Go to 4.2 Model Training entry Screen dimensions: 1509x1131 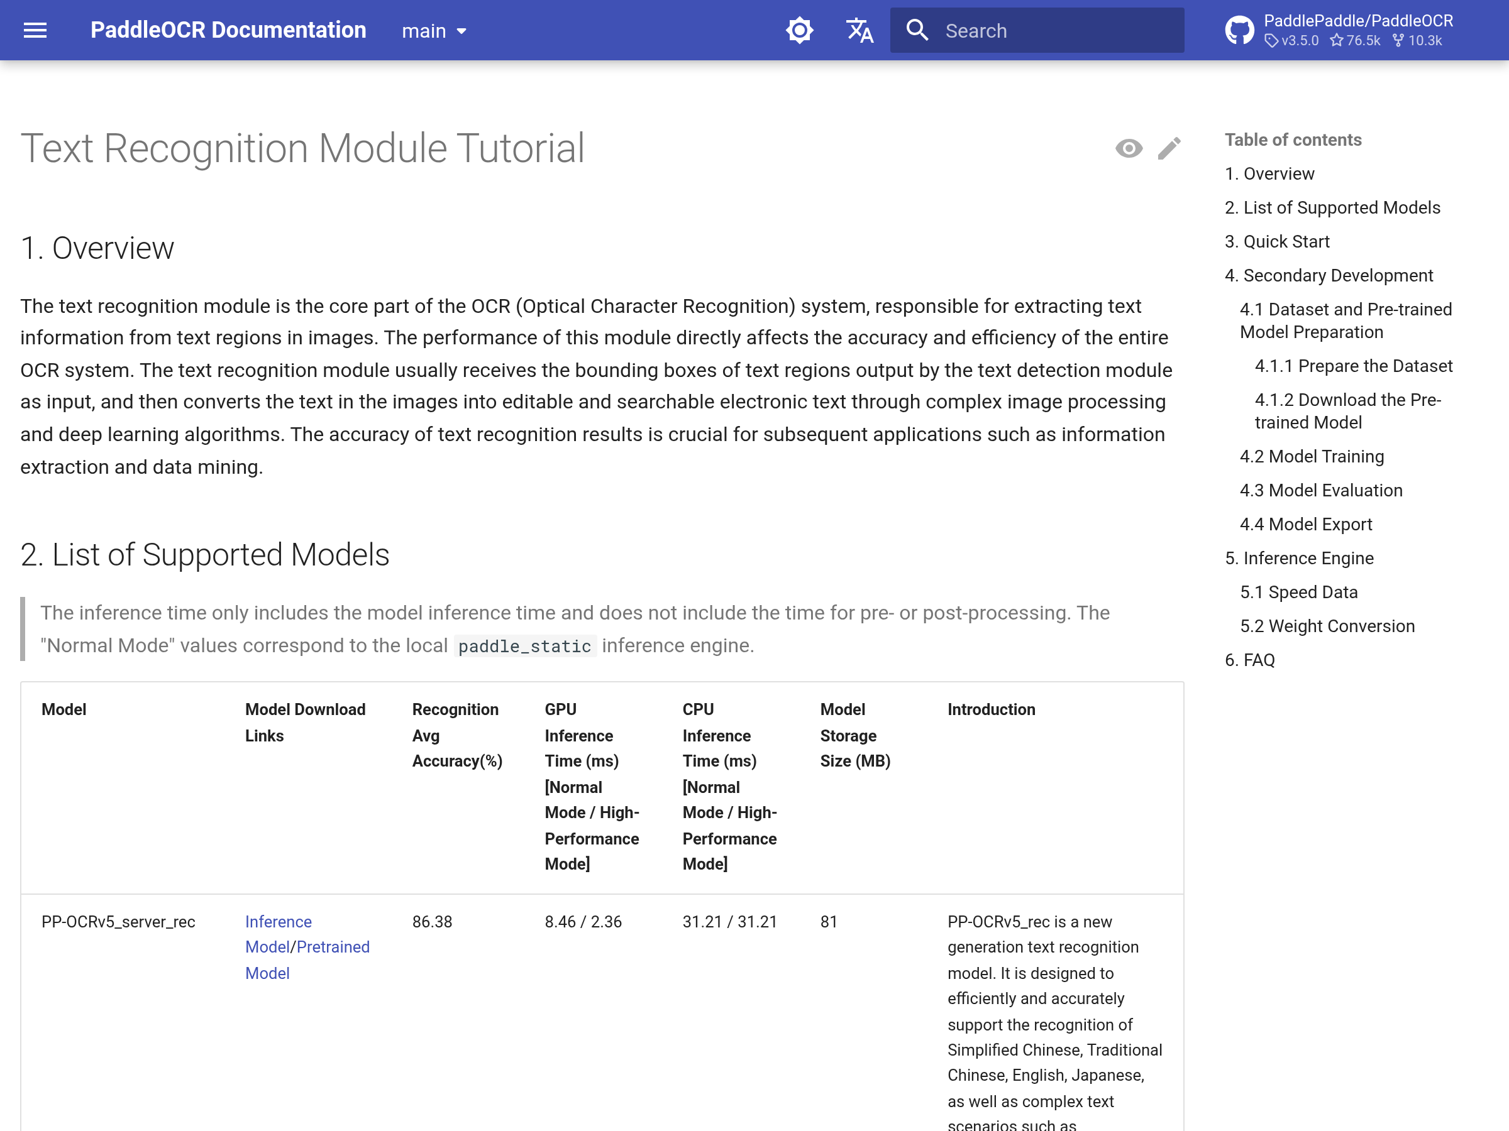tap(1311, 456)
